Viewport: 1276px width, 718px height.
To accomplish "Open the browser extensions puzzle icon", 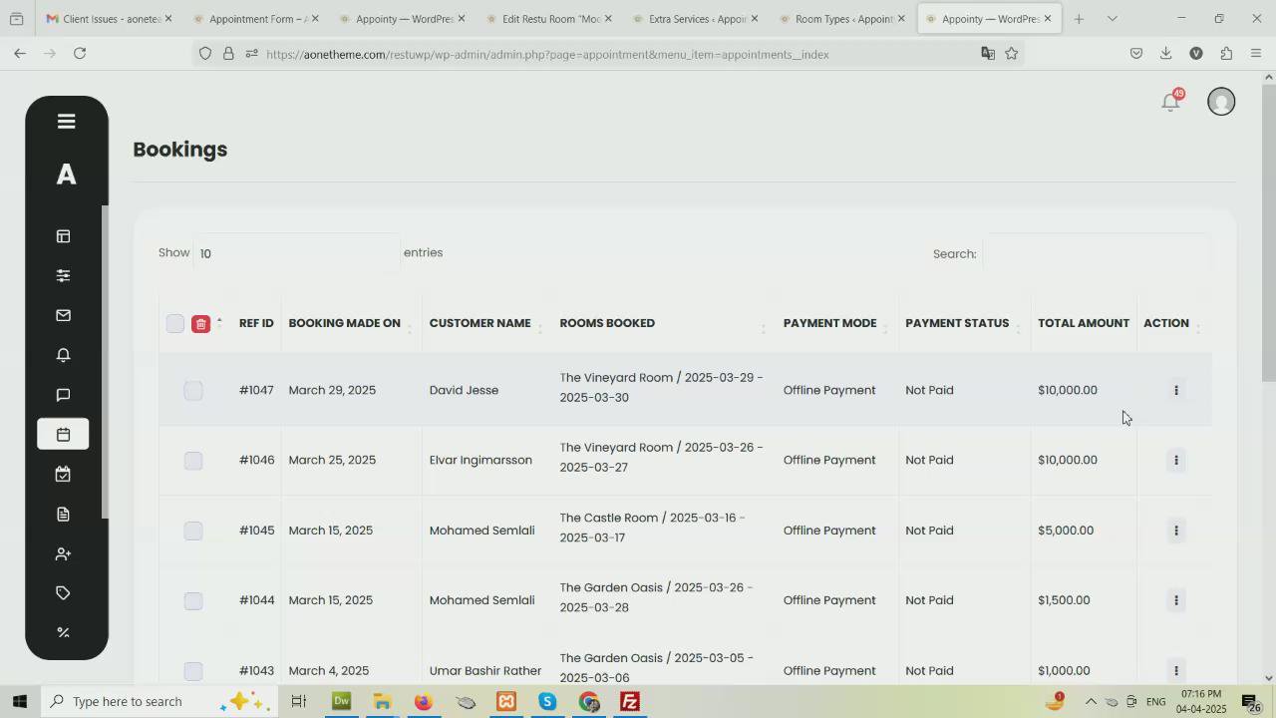I will pyautogui.click(x=1226, y=54).
